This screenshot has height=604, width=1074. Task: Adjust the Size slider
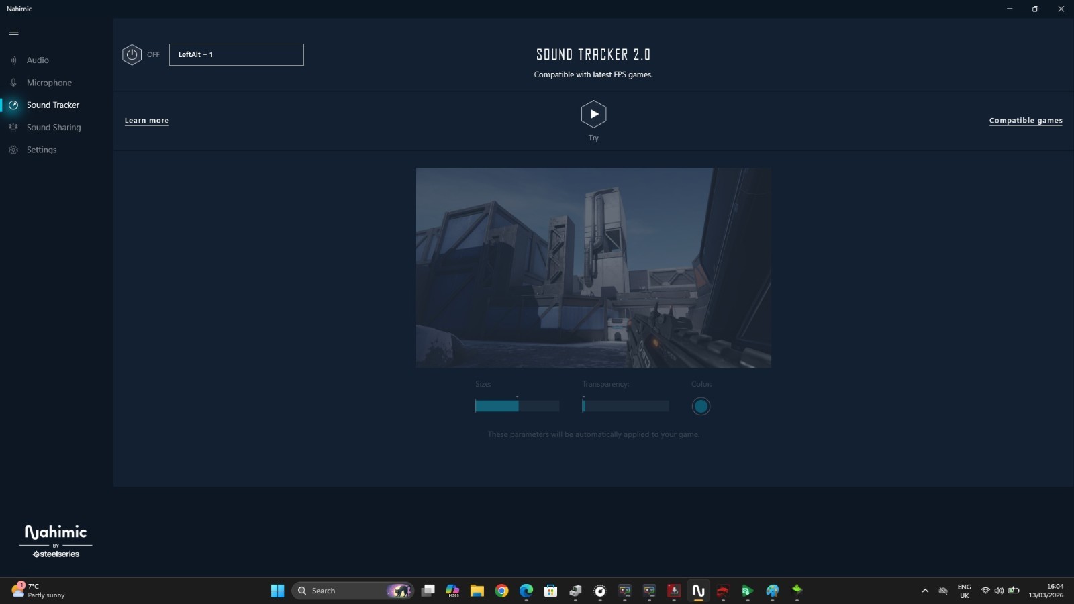(517, 406)
